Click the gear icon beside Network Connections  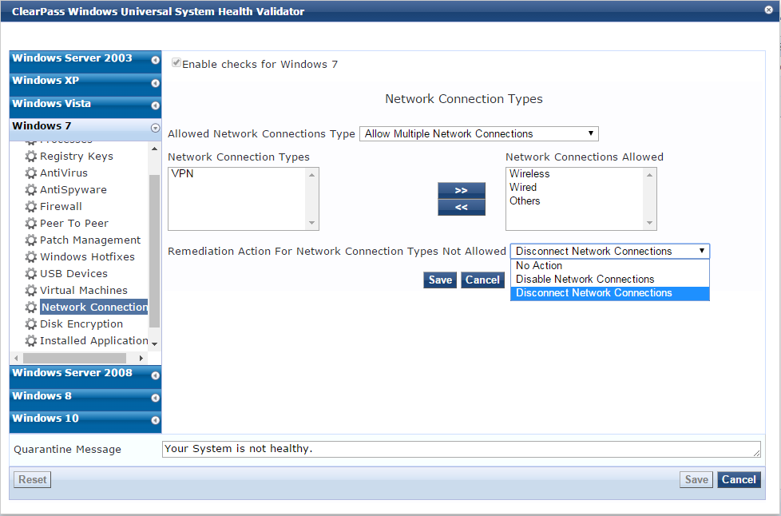31,308
